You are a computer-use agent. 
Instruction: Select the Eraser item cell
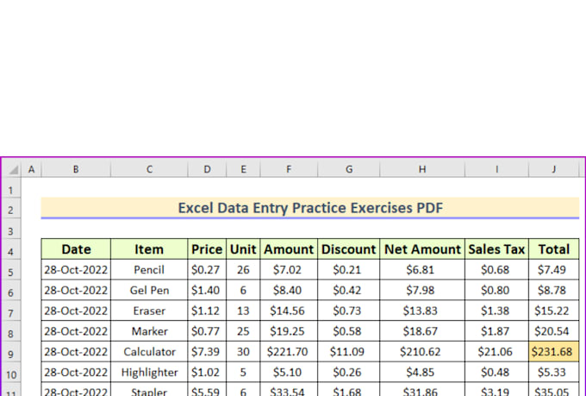tap(149, 311)
